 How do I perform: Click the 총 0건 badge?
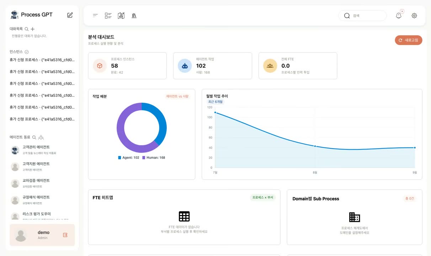[x=410, y=198]
